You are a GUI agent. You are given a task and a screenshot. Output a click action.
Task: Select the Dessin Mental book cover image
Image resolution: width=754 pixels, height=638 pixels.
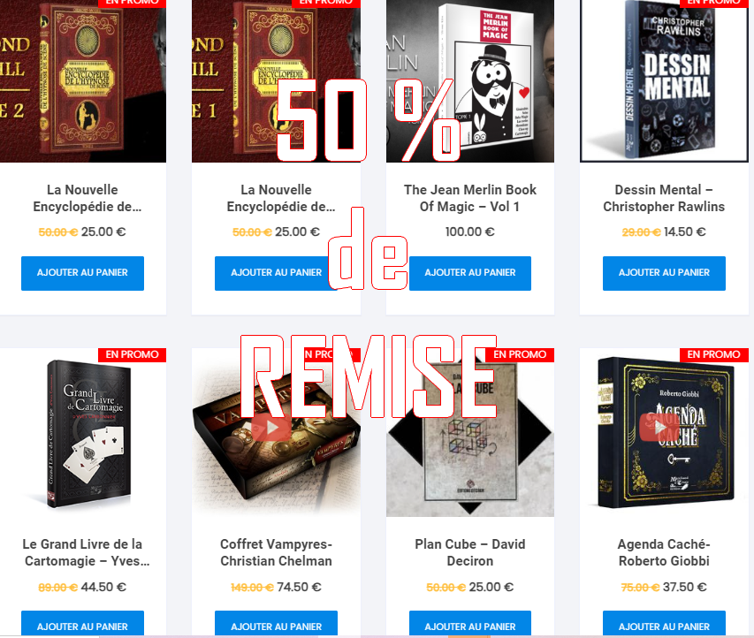[664, 80]
